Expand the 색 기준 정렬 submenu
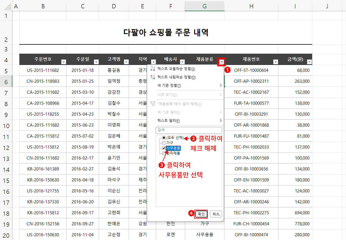The image size is (346, 240). (220, 85)
